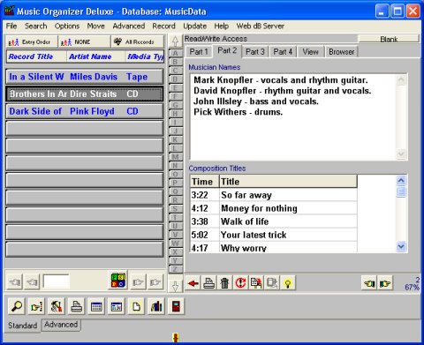This screenshot has width=424, height=345.
Task: Switch to the Part 4 tab
Action: click(x=283, y=52)
